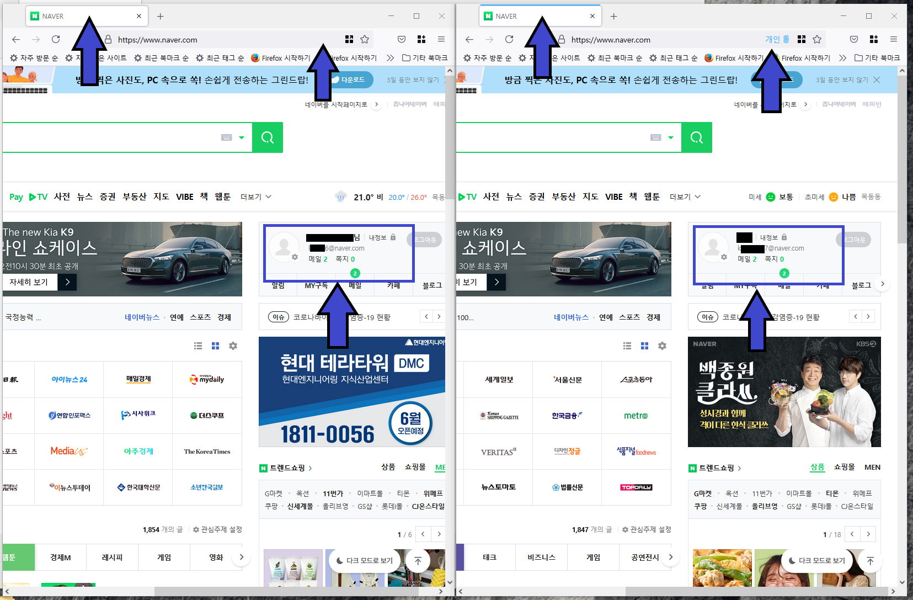
Task: Switch to list view icon in left news stand
Action: click(198, 346)
